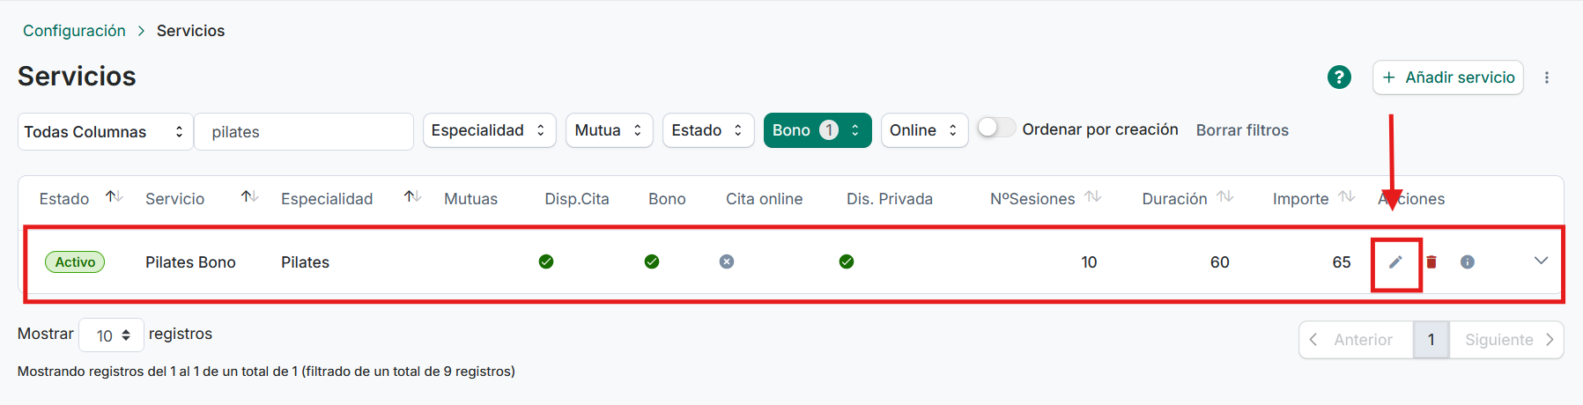1583x405 pixels.
Task: Sort by NºSesiones column arrows
Action: pos(1093,197)
